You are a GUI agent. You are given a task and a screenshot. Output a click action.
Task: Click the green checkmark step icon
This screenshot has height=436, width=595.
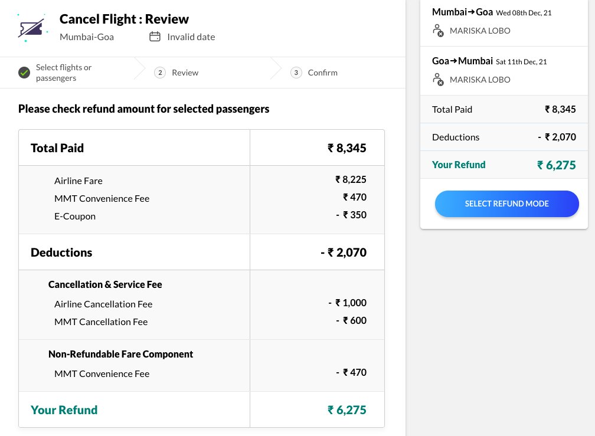tap(24, 73)
